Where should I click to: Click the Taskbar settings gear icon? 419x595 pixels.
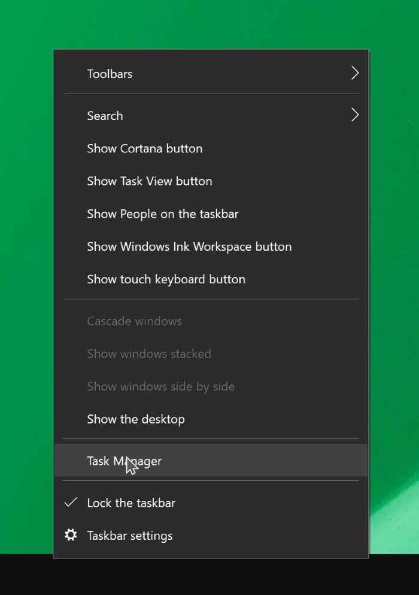coord(71,535)
